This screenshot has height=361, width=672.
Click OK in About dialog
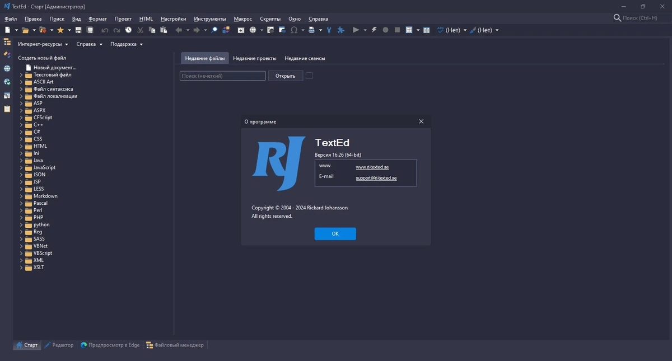(335, 233)
